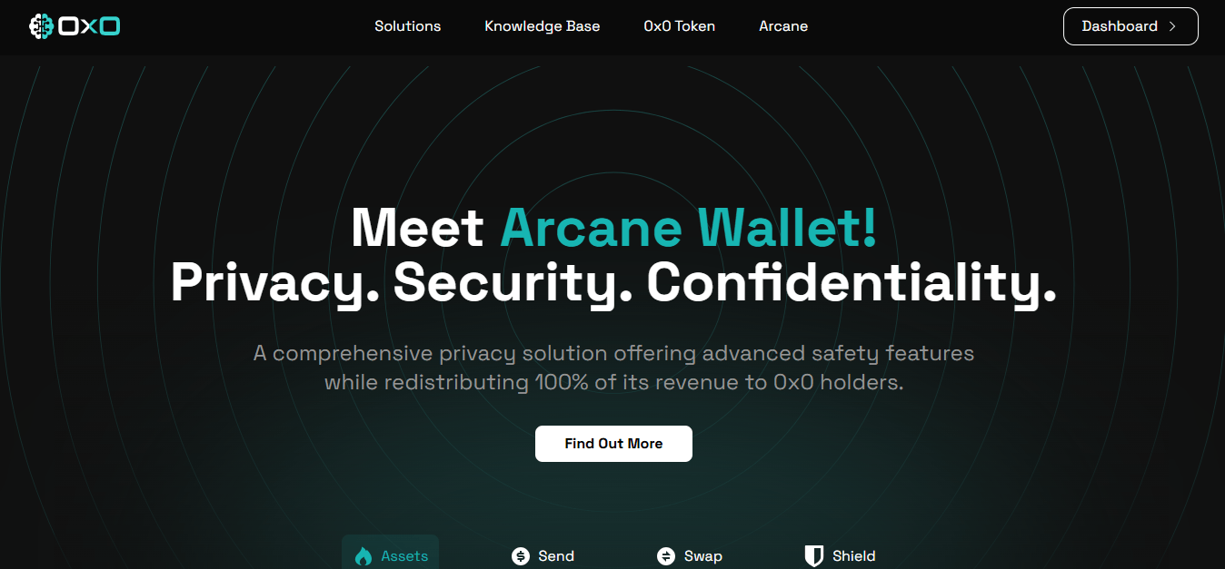Open the Arcane nav link
1225x569 pixels.
point(783,26)
